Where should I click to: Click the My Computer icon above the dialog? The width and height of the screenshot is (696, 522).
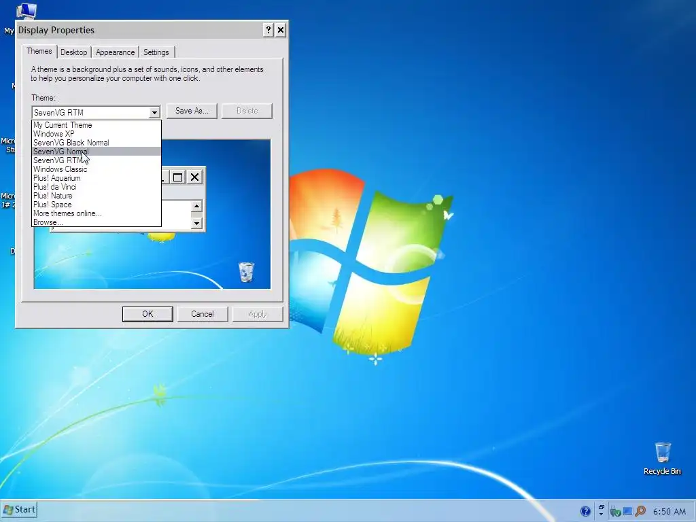point(26,11)
